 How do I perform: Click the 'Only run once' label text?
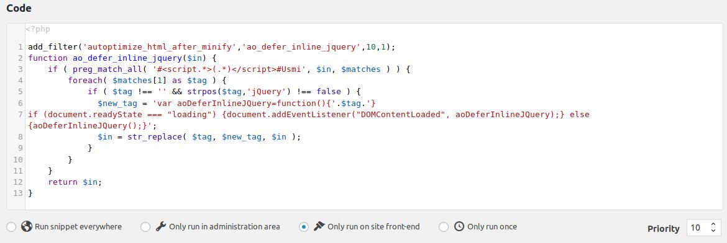492,227
